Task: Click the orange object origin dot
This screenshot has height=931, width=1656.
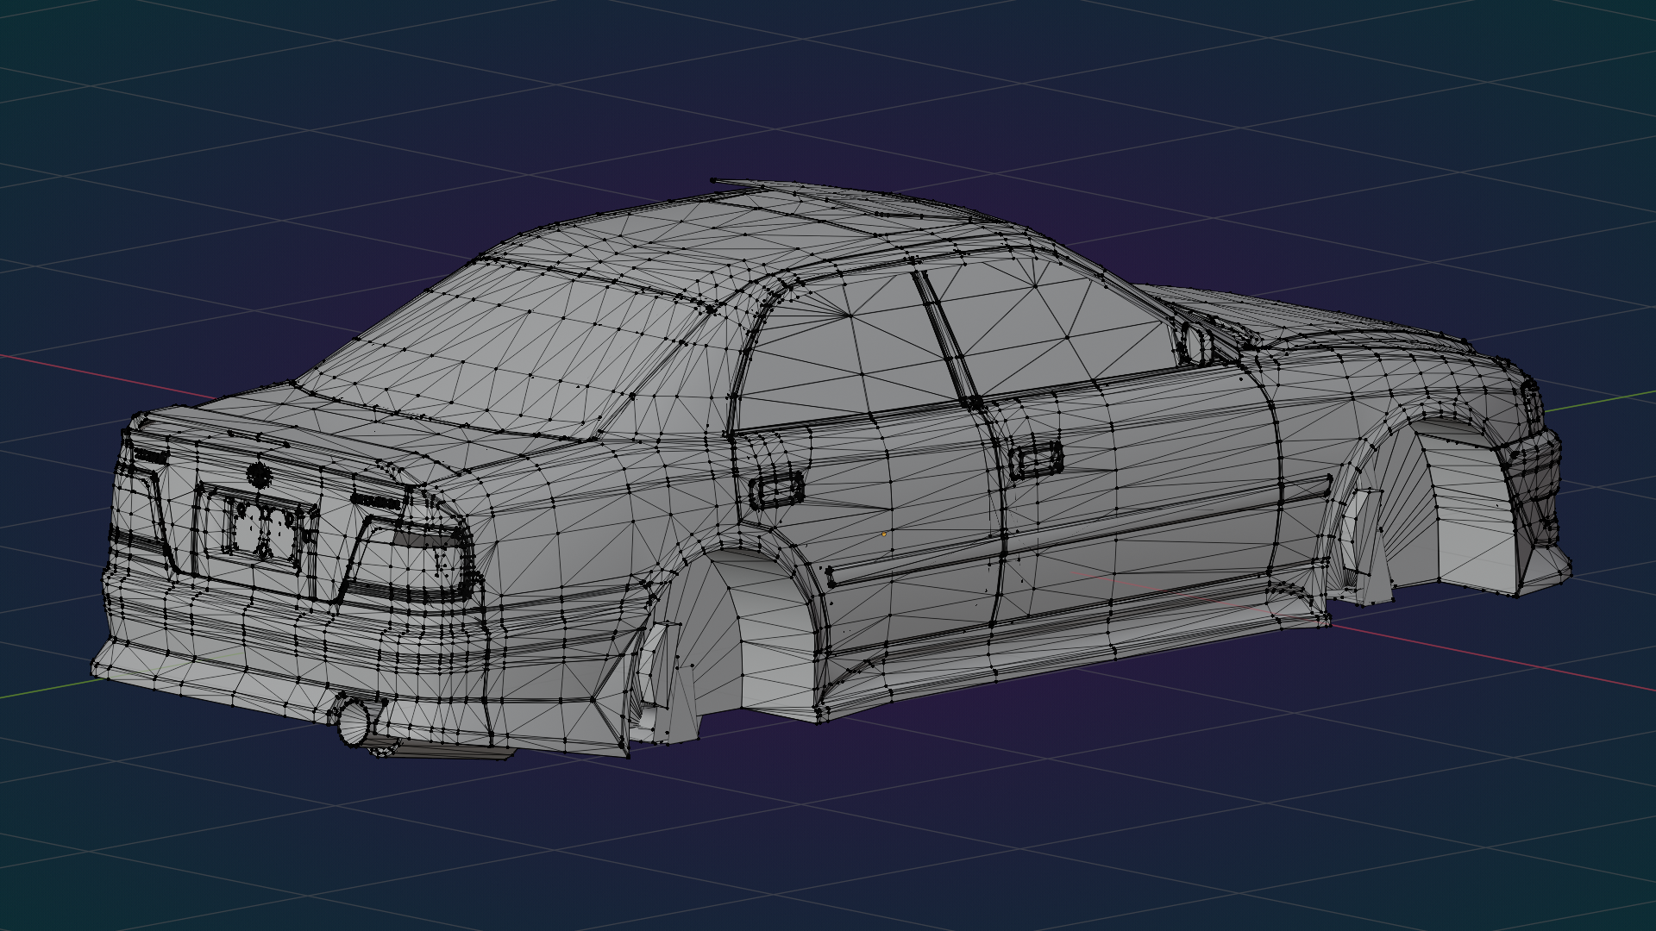Action: [884, 534]
